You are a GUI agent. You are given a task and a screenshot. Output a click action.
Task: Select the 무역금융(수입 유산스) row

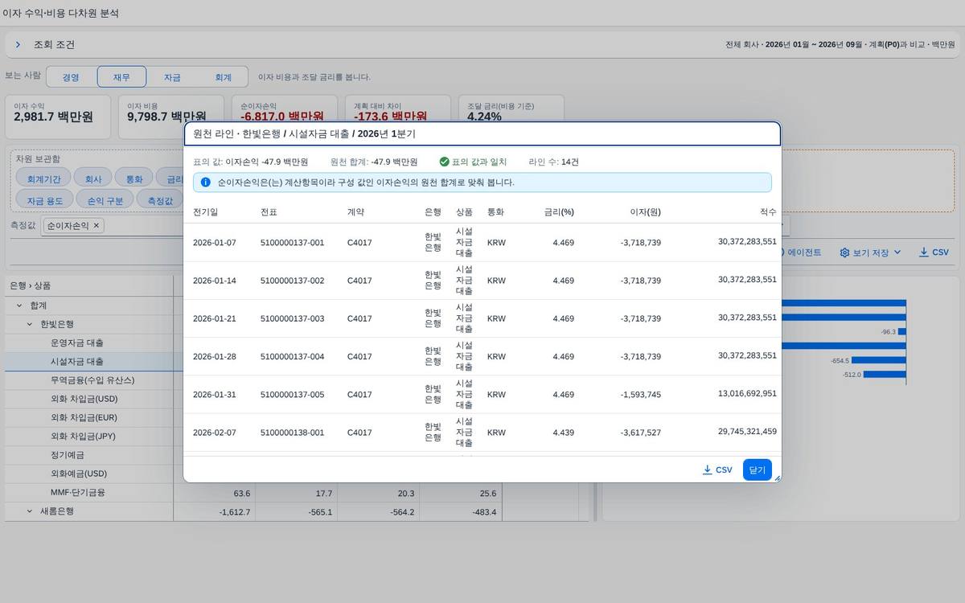click(88, 380)
